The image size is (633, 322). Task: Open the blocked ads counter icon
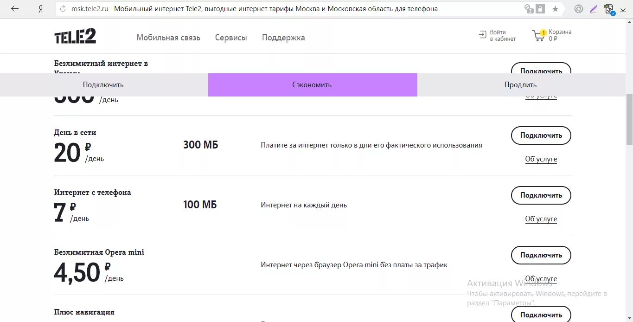[529, 9]
